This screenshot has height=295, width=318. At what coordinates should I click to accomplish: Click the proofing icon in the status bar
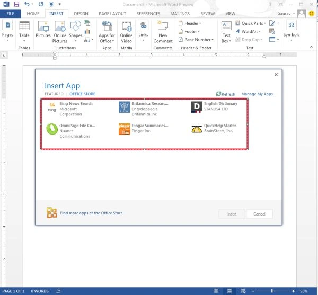[58, 291]
